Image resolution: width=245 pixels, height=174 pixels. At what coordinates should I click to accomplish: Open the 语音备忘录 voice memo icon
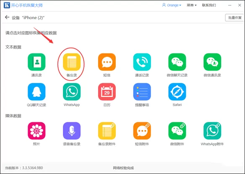point(72,131)
